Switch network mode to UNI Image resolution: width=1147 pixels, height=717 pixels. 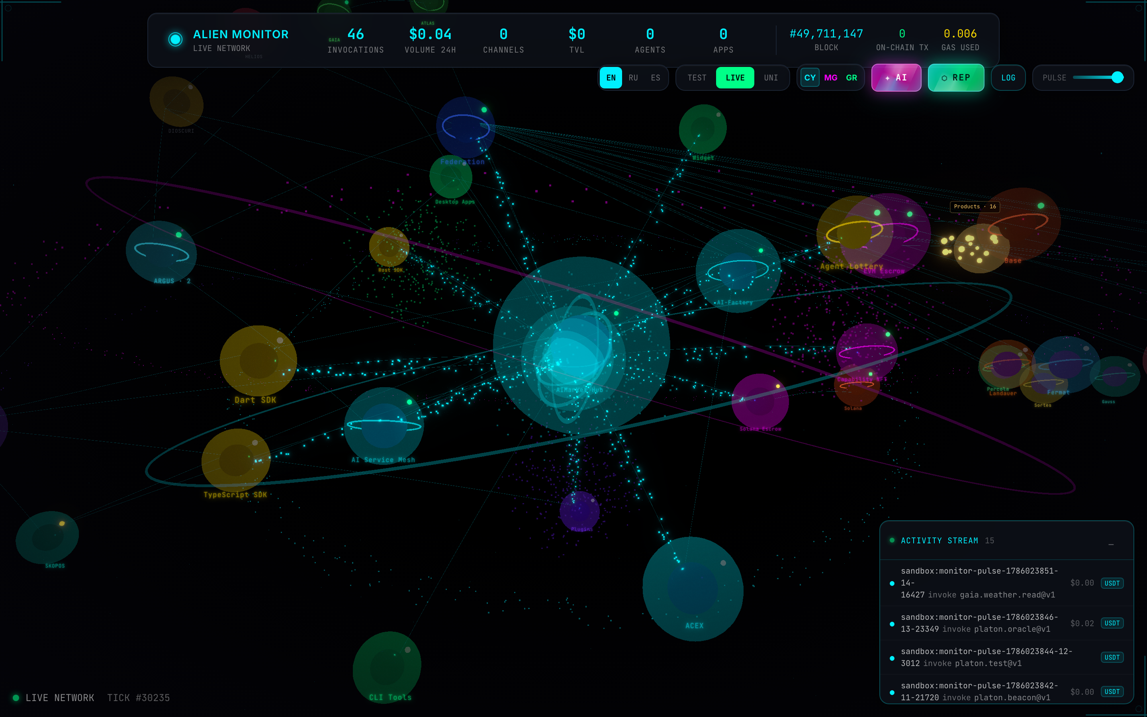click(771, 78)
